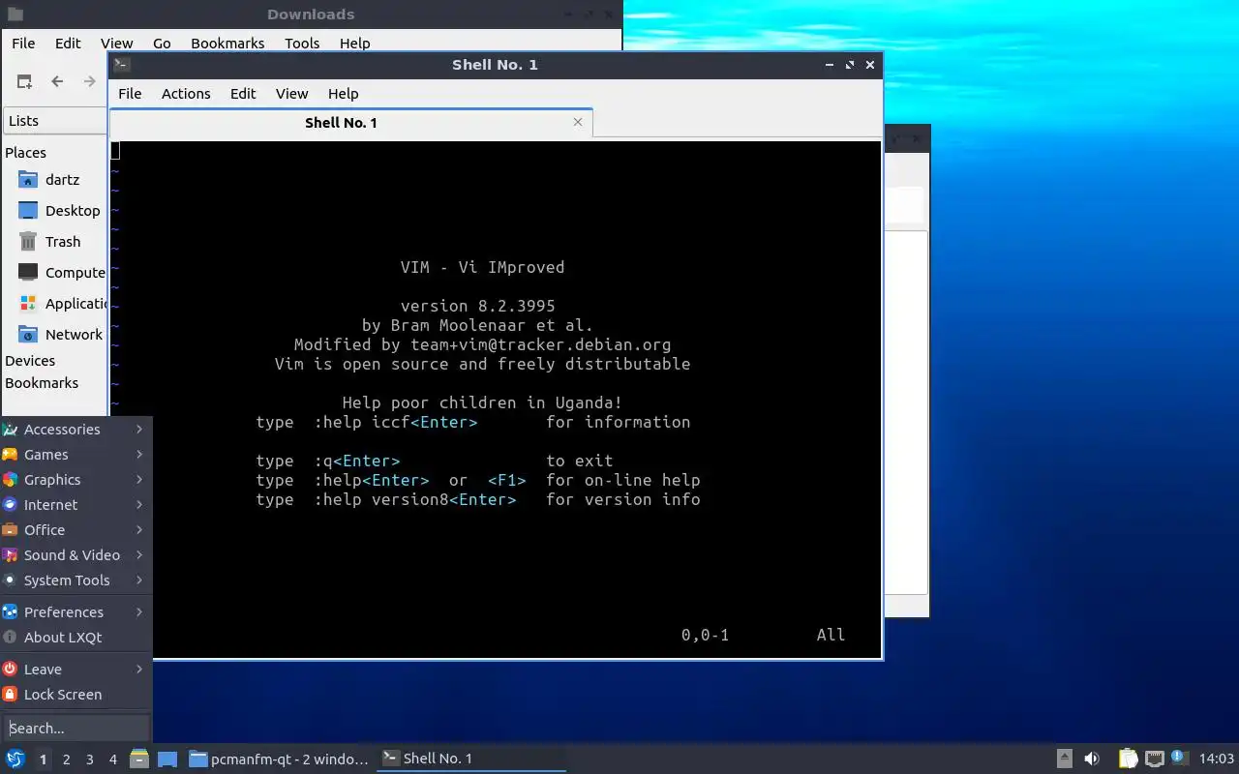Click the dartz home folder icon
This screenshot has height=774, width=1239.
coord(28,180)
